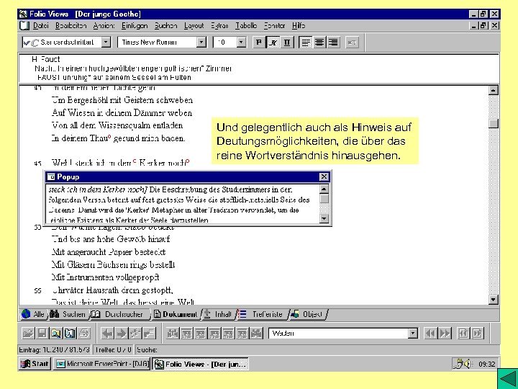This screenshot has height=389, width=518.
Task: Click the document scrollbar up arrow
Action: click(x=494, y=90)
